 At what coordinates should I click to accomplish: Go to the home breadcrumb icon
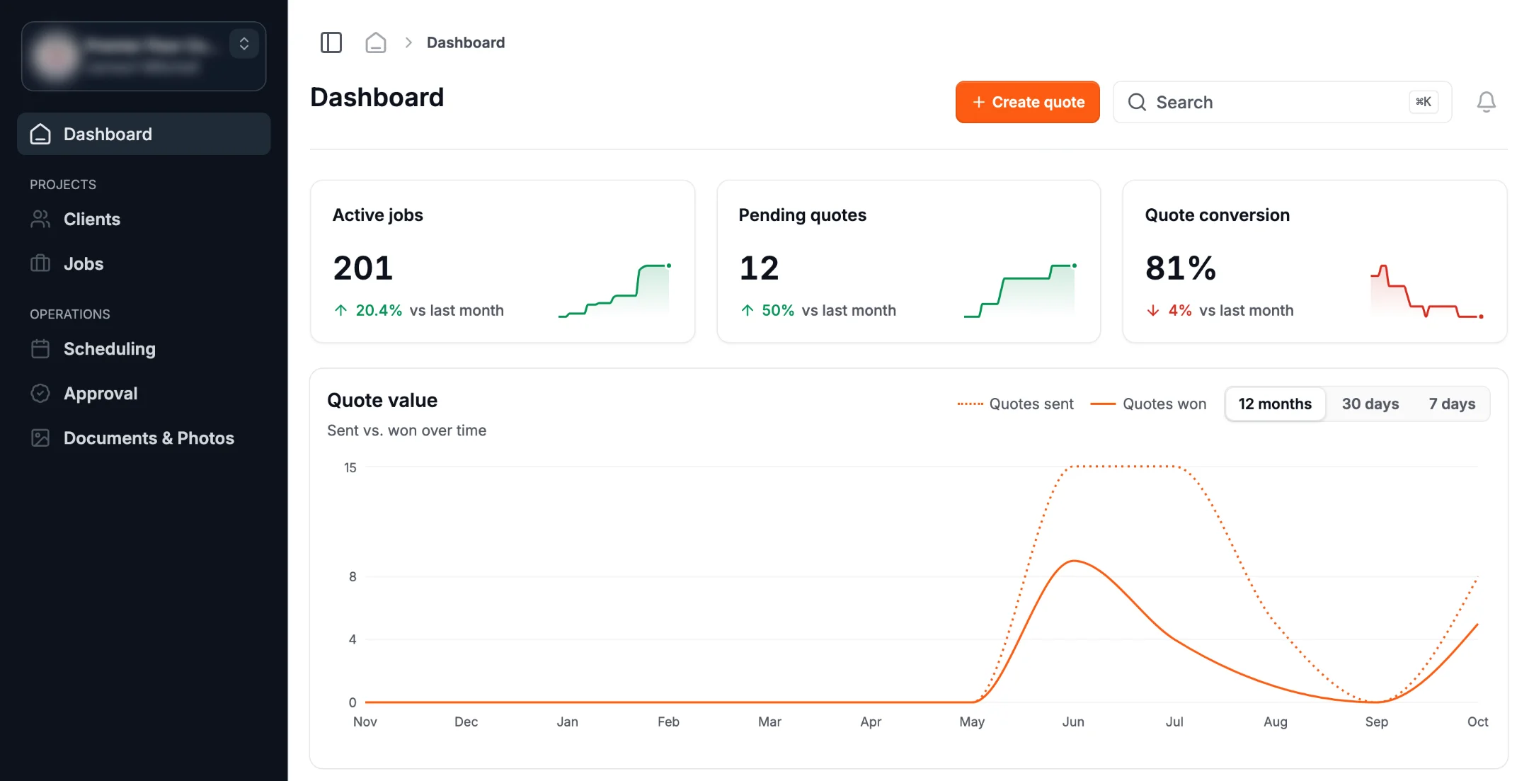point(375,42)
